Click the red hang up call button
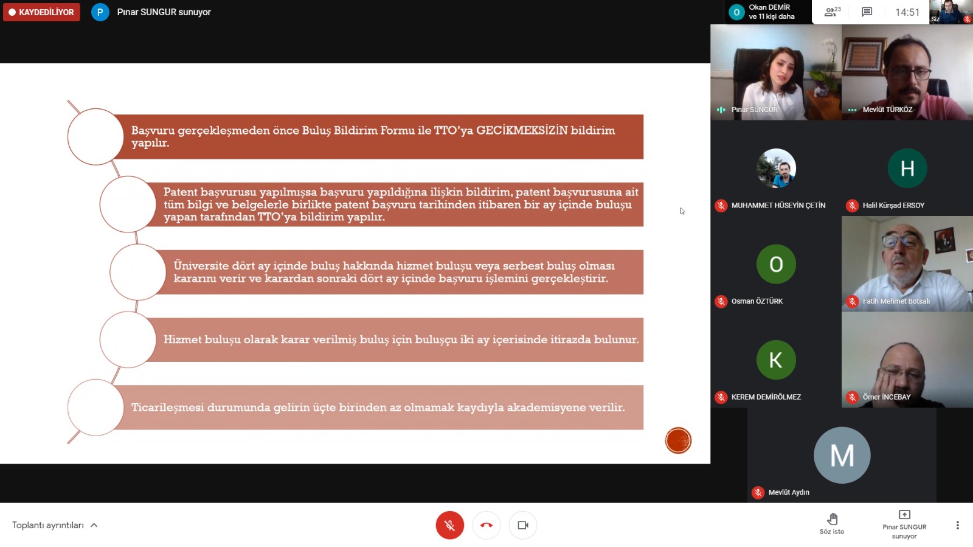 click(x=486, y=525)
